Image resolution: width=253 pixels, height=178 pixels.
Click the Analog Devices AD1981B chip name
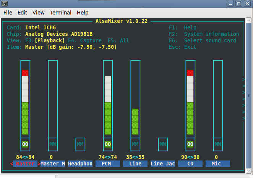[59, 34]
